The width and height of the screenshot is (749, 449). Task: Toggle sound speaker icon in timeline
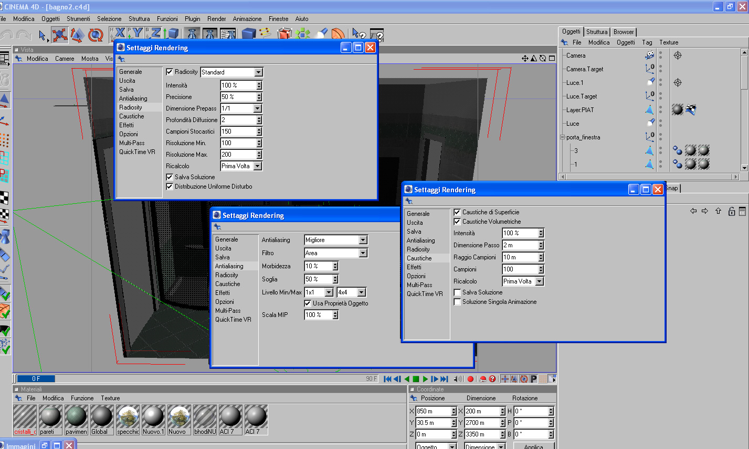point(458,379)
